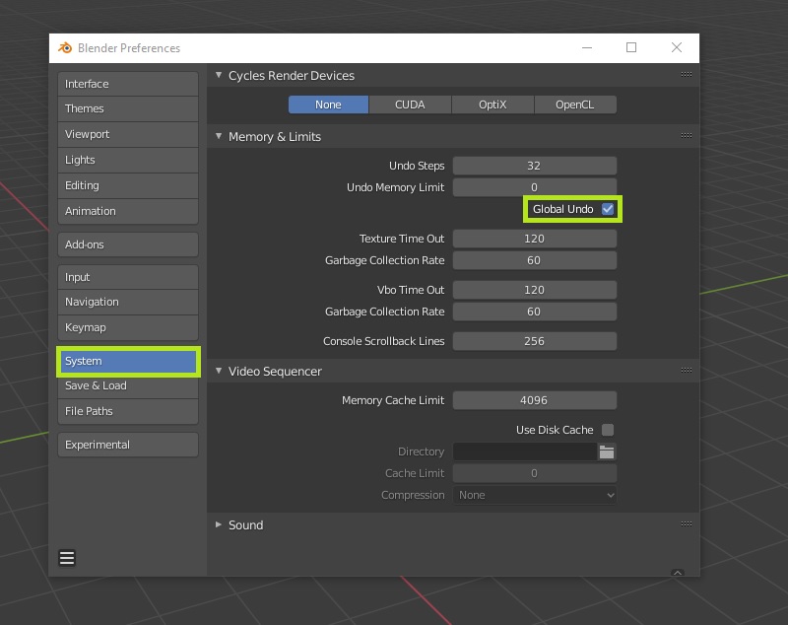Viewport: 788px width, 625px height.
Task: Open the Editing preferences tab
Action: tap(128, 186)
